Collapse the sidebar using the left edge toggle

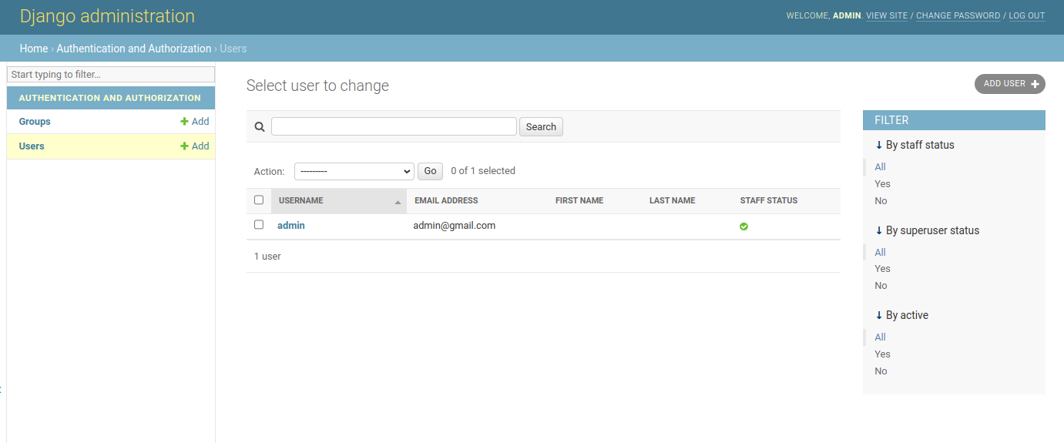(x=2, y=389)
